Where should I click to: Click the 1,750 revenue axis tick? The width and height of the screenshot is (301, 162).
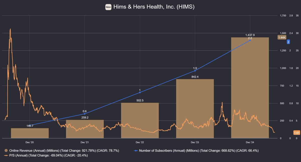point(283,16)
